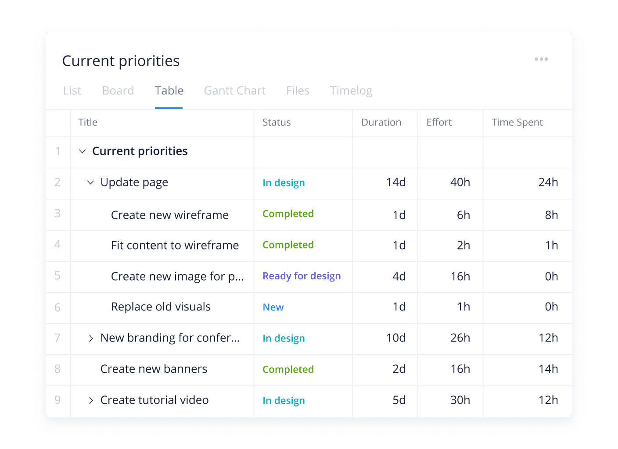The image size is (618, 449).
Task: Open the Files tab
Action: tap(298, 91)
